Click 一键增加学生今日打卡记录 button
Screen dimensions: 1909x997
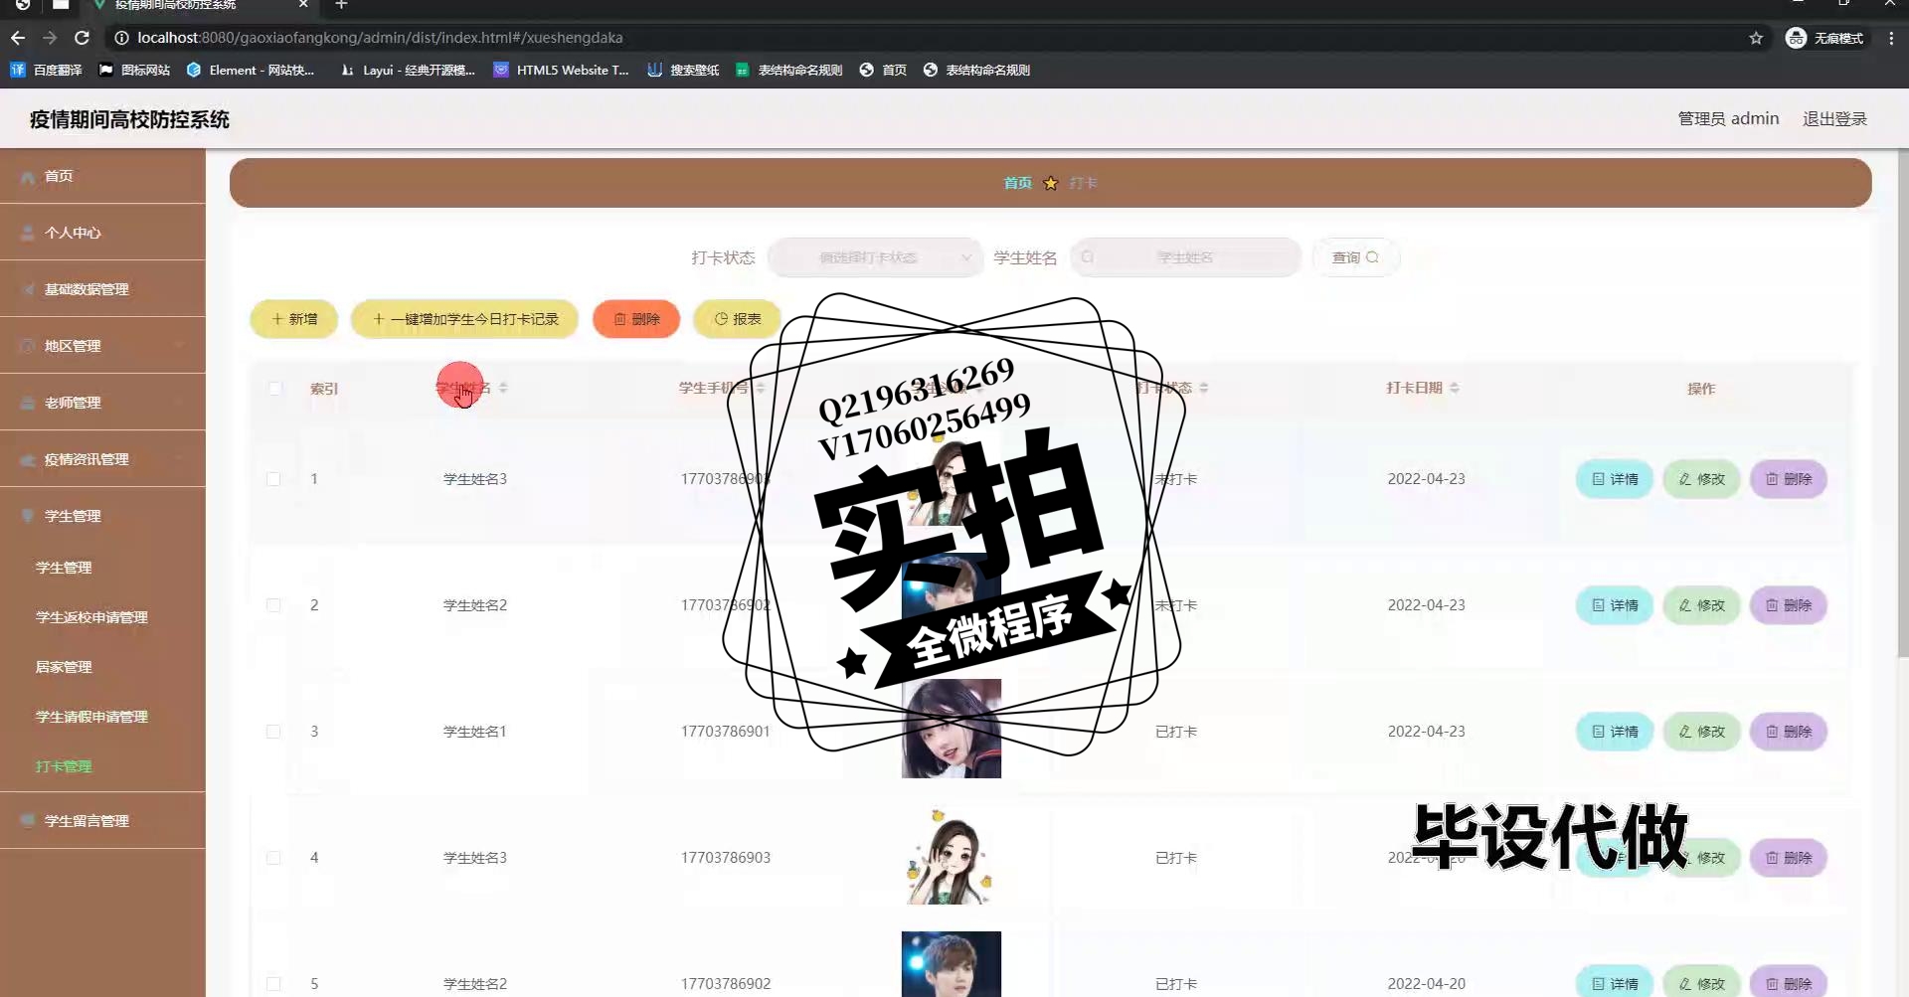click(464, 319)
